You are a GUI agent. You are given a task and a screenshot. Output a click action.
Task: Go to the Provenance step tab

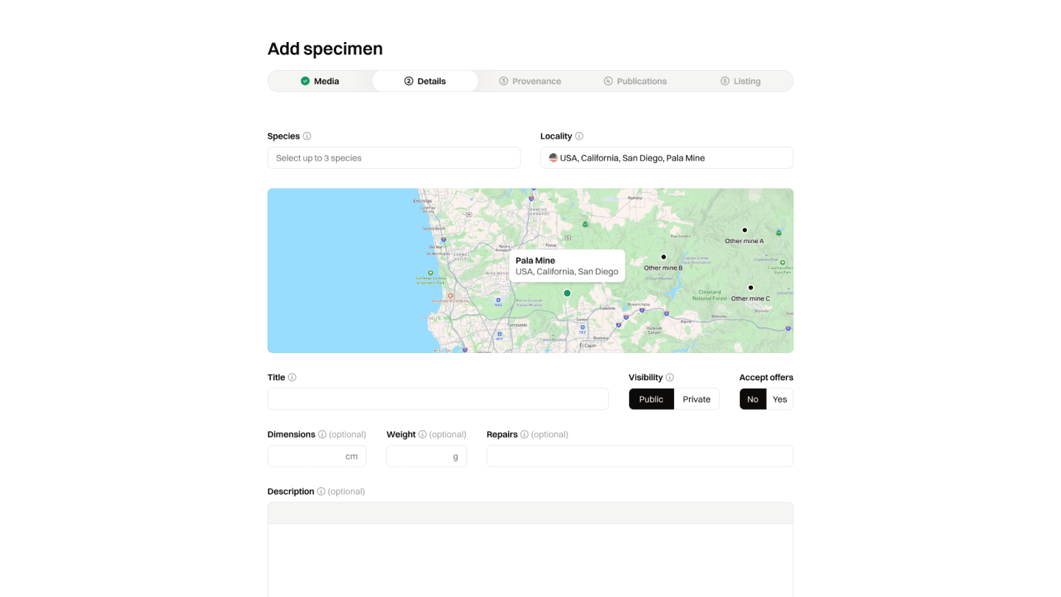[x=530, y=81]
